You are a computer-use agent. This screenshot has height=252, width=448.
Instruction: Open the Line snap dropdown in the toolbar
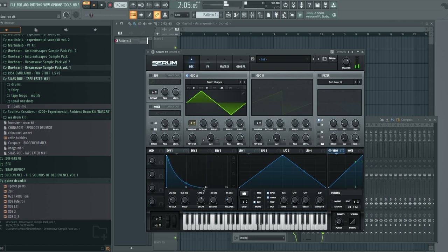tap(182, 15)
